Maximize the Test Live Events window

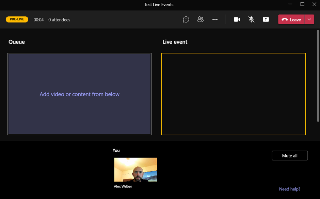coord(302,4)
